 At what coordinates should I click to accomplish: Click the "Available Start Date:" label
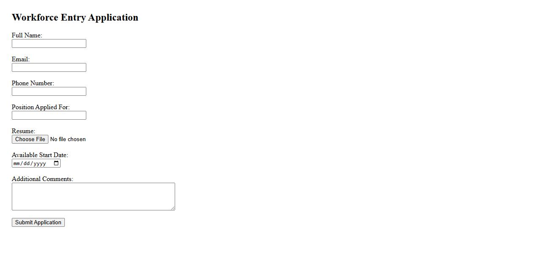(x=40, y=155)
